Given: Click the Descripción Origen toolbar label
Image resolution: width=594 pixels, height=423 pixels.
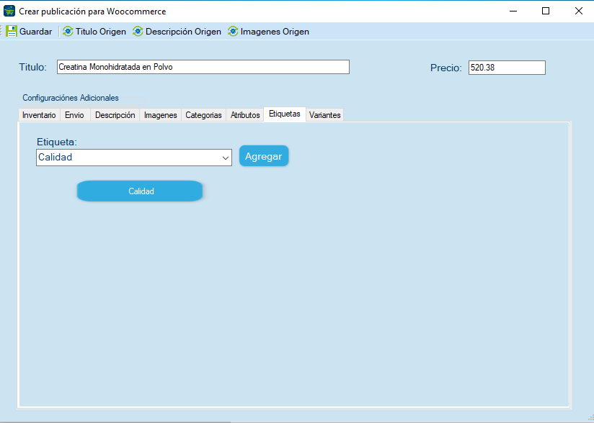Looking at the screenshot, I should (x=183, y=32).
